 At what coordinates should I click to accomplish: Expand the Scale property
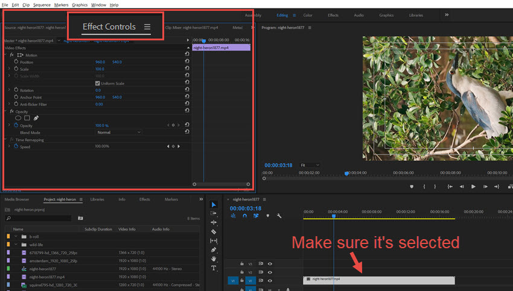[9, 69]
